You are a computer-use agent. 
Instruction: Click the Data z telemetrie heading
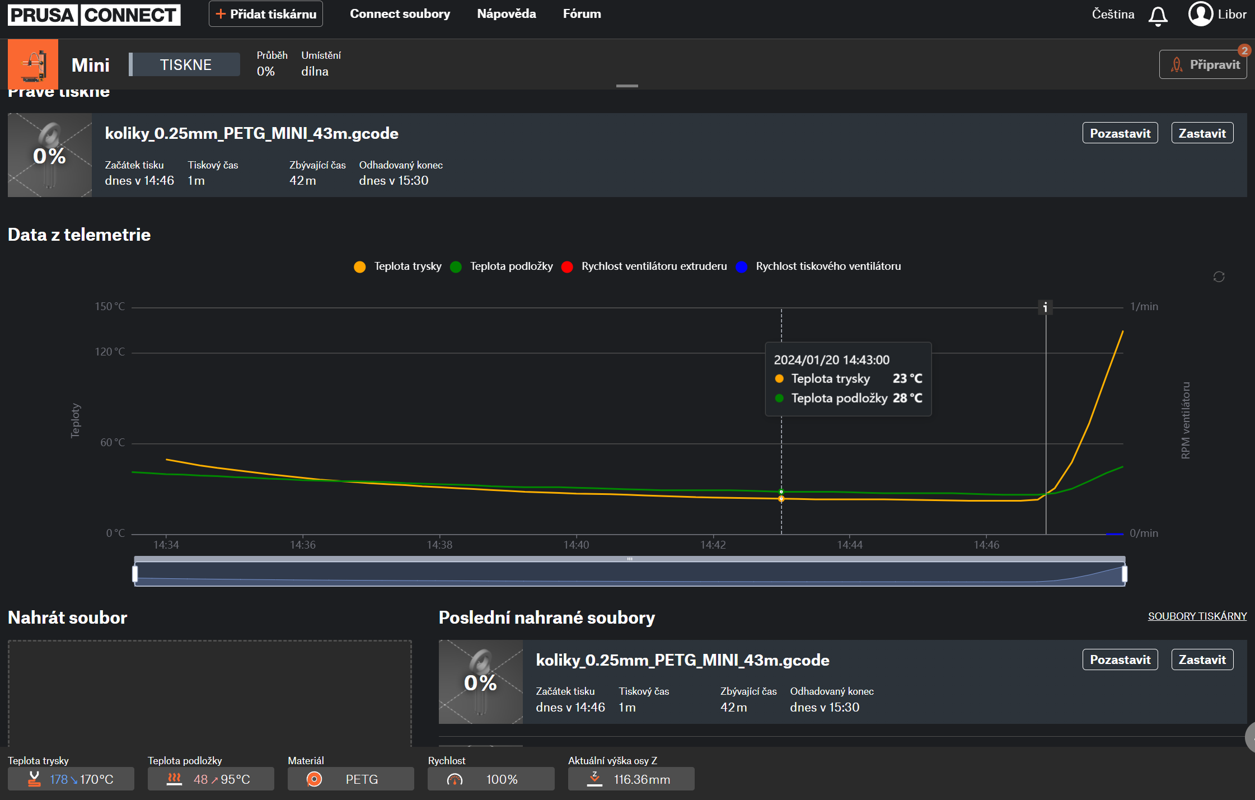click(x=79, y=235)
